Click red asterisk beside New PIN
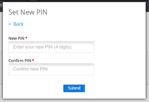 coord(26,38)
